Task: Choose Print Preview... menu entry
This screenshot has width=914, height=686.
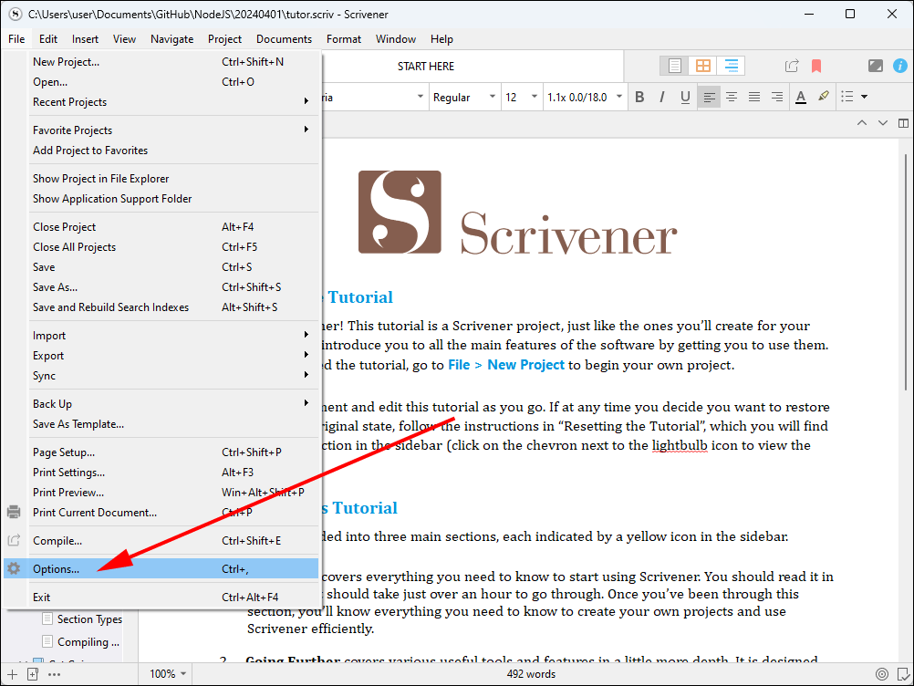Action: point(173,493)
